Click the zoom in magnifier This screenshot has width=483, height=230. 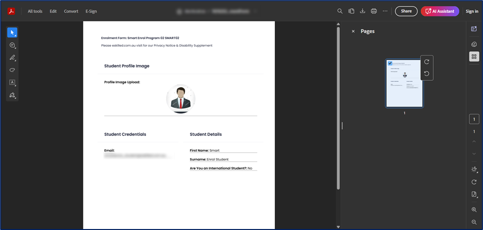pyautogui.click(x=474, y=210)
